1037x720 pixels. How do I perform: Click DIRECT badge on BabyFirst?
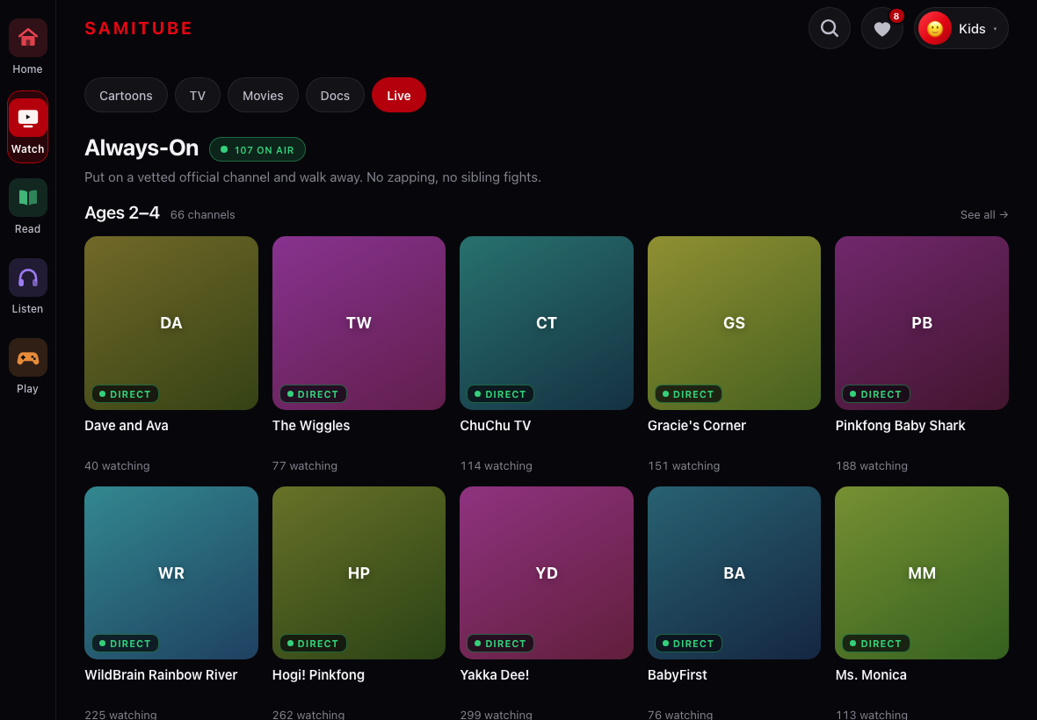pos(688,644)
